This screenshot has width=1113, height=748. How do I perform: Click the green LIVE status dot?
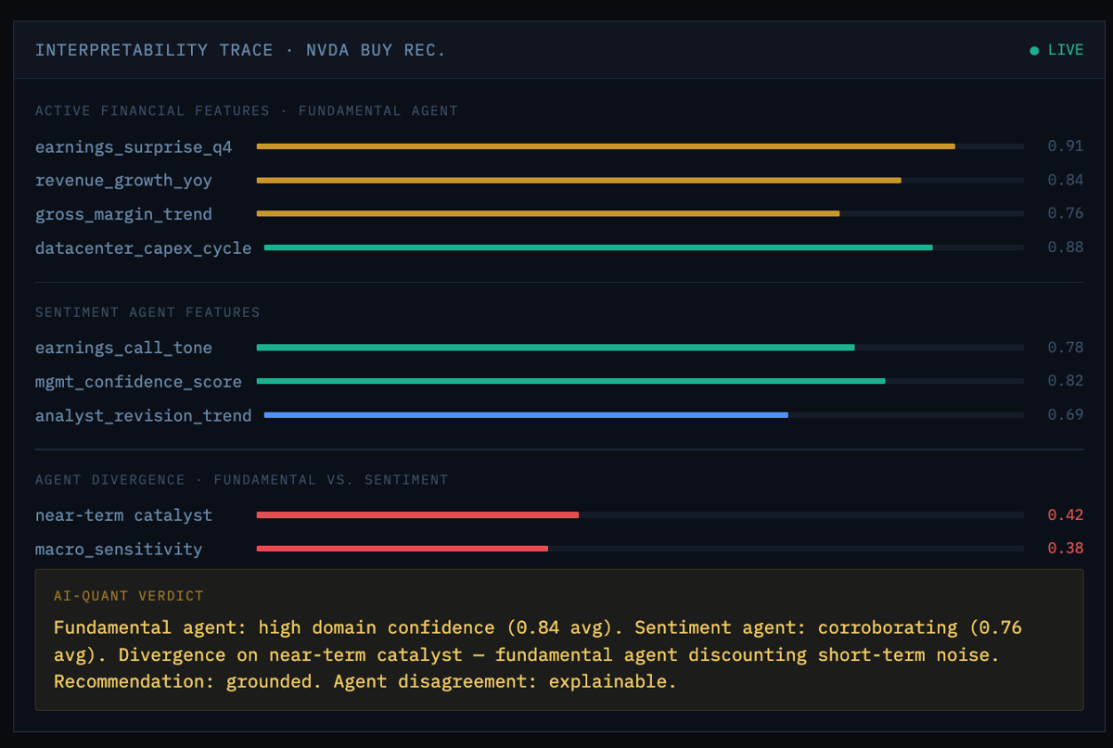[x=1034, y=51]
